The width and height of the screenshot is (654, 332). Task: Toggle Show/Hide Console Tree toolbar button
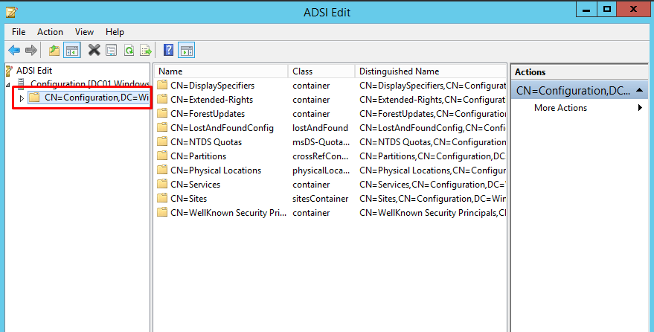click(72, 51)
